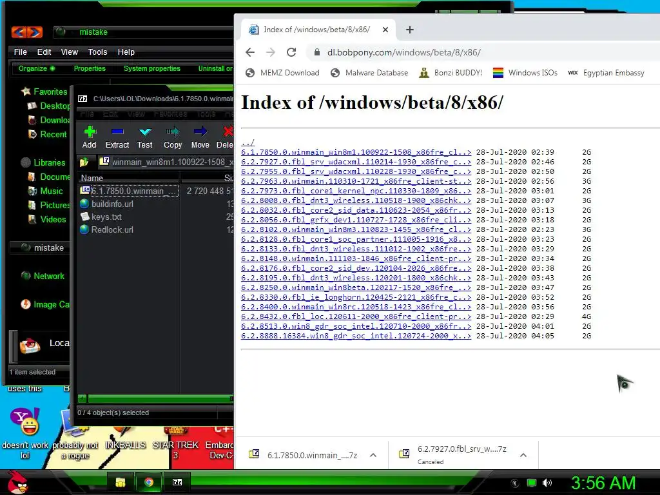This screenshot has width=660, height=495.
Task: Click the Copy icon in 7-Zip
Action: pos(173,137)
